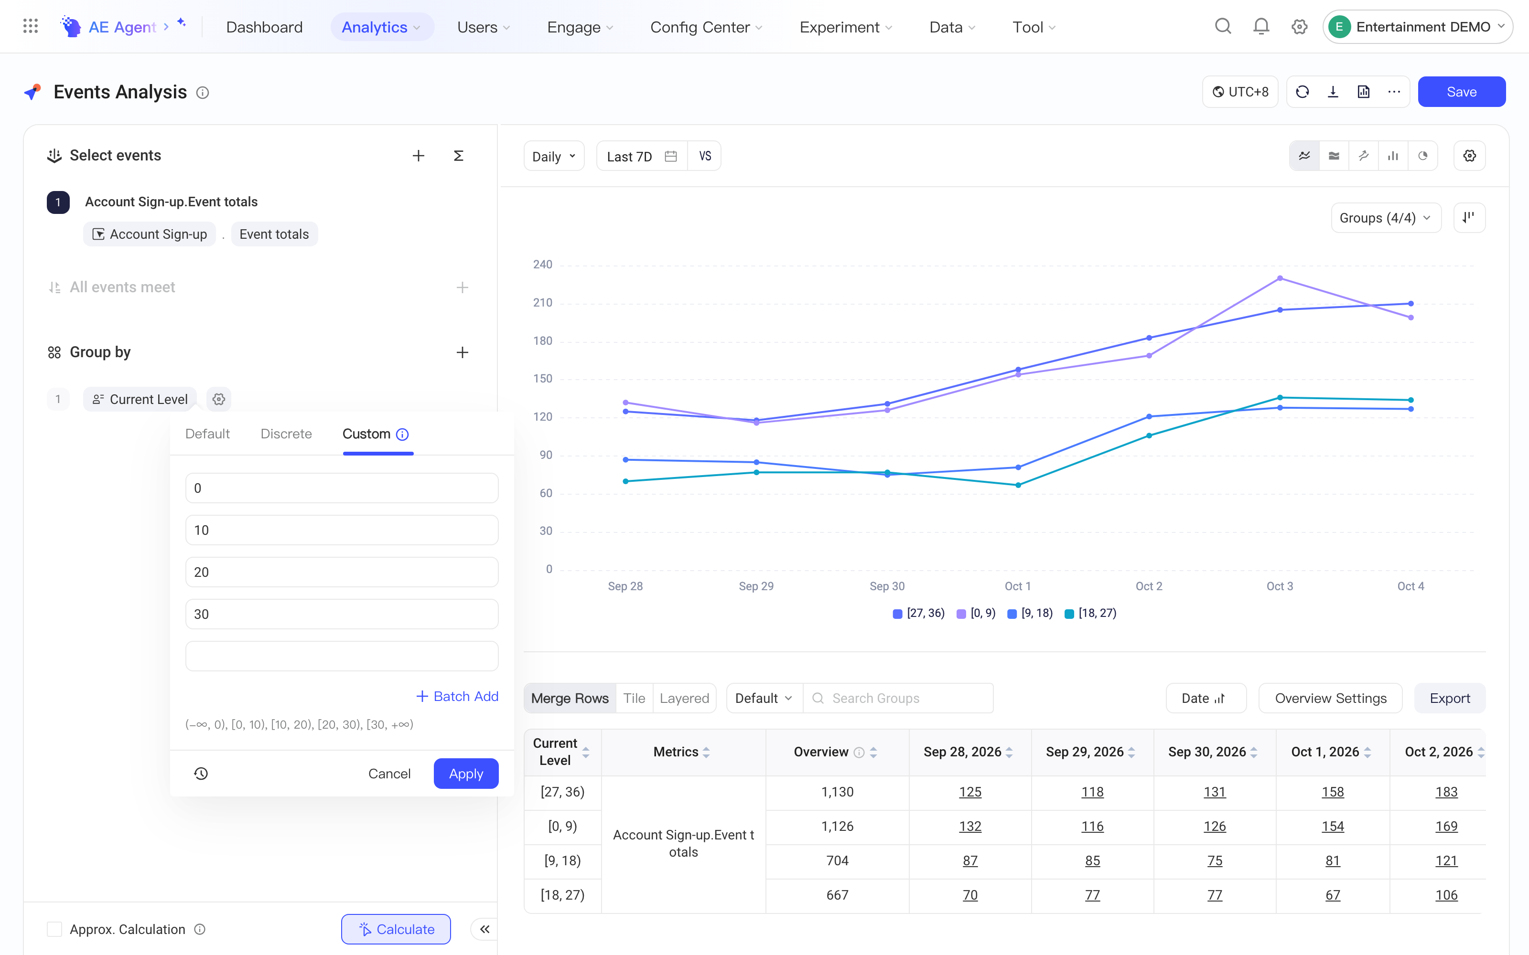Open Current Level grouping settings gear
The width and height of the screenshot is (1529, 955).
pos(219,399)
